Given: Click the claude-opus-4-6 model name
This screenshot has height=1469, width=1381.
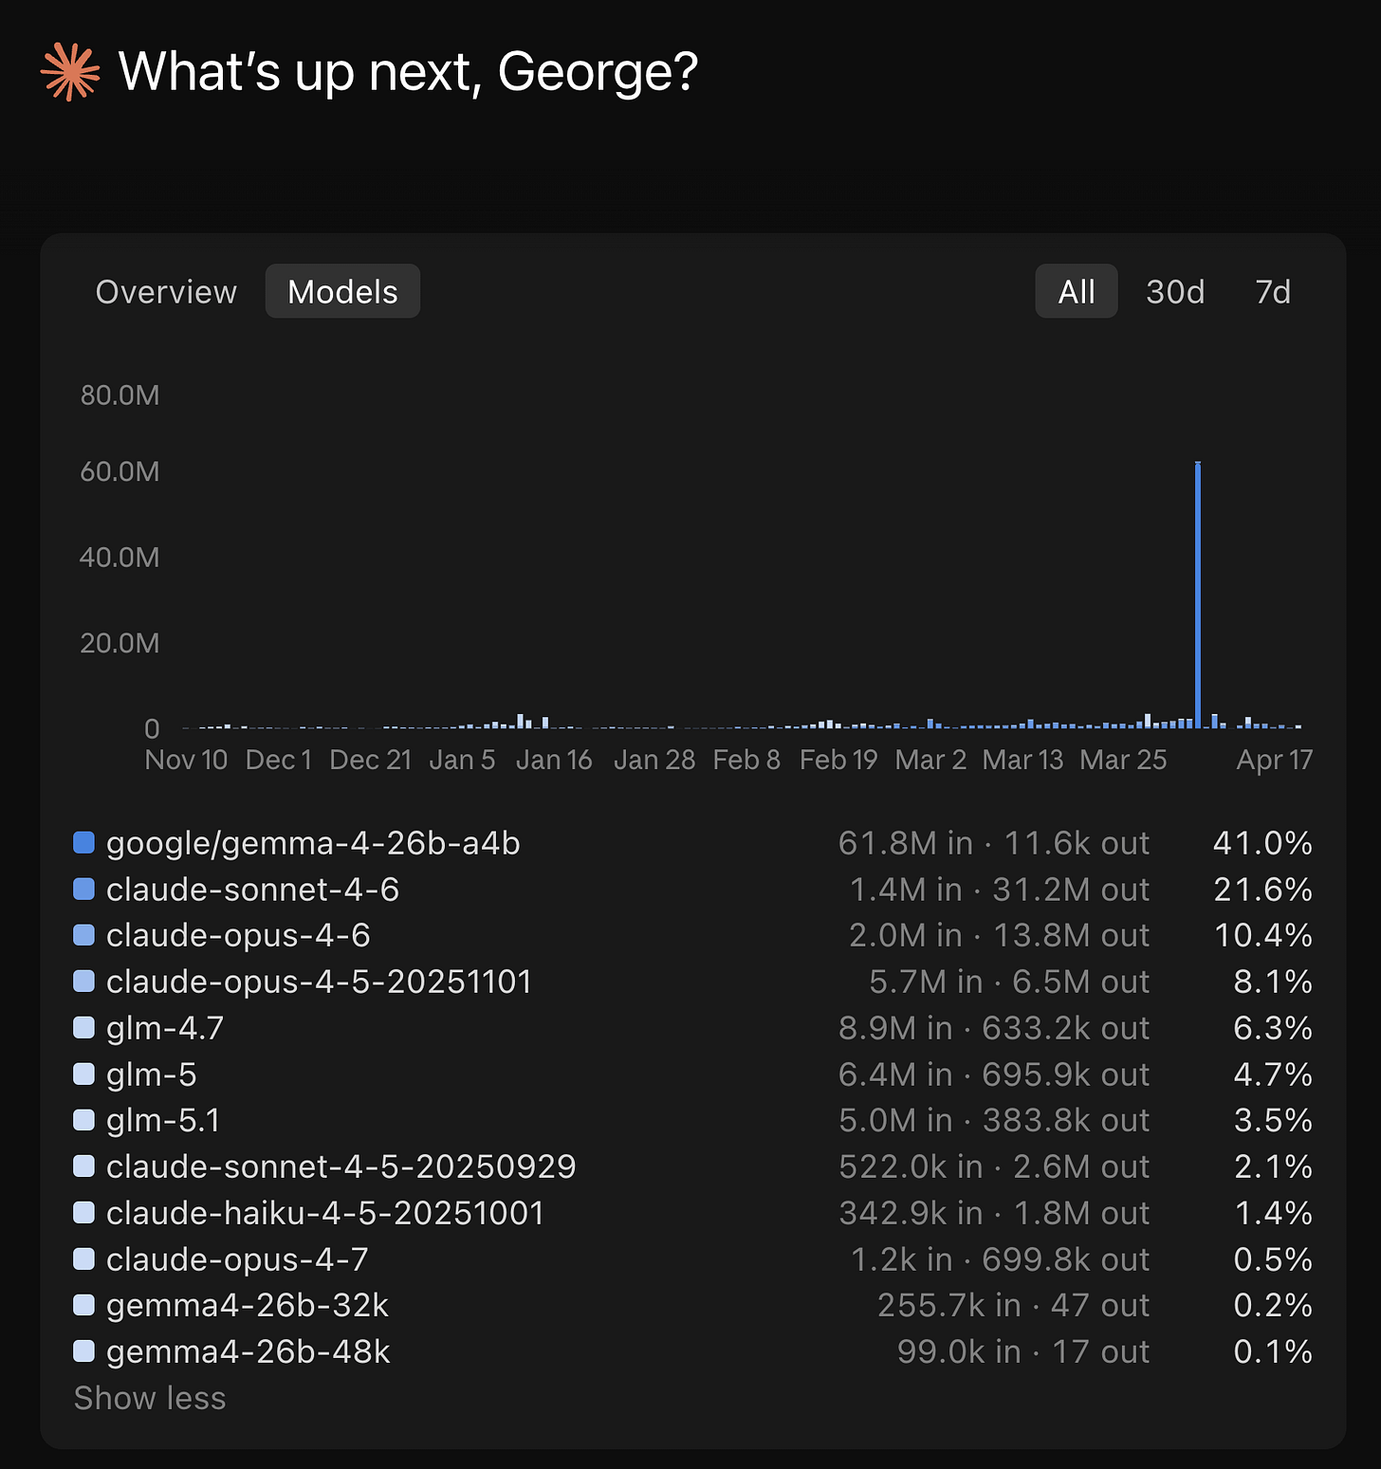Looking at the screenshot, I should pyautogui.click(x=238, y=936).
